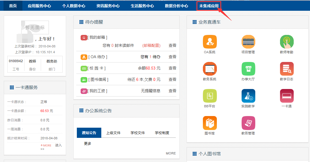Click the 教务系统 icon
Image resolution: width=310 pixels, height=162 pixels.
coord(210,69)
